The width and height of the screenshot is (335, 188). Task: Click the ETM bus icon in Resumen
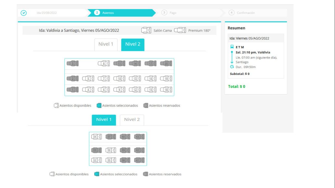click(x=232, y=47)
